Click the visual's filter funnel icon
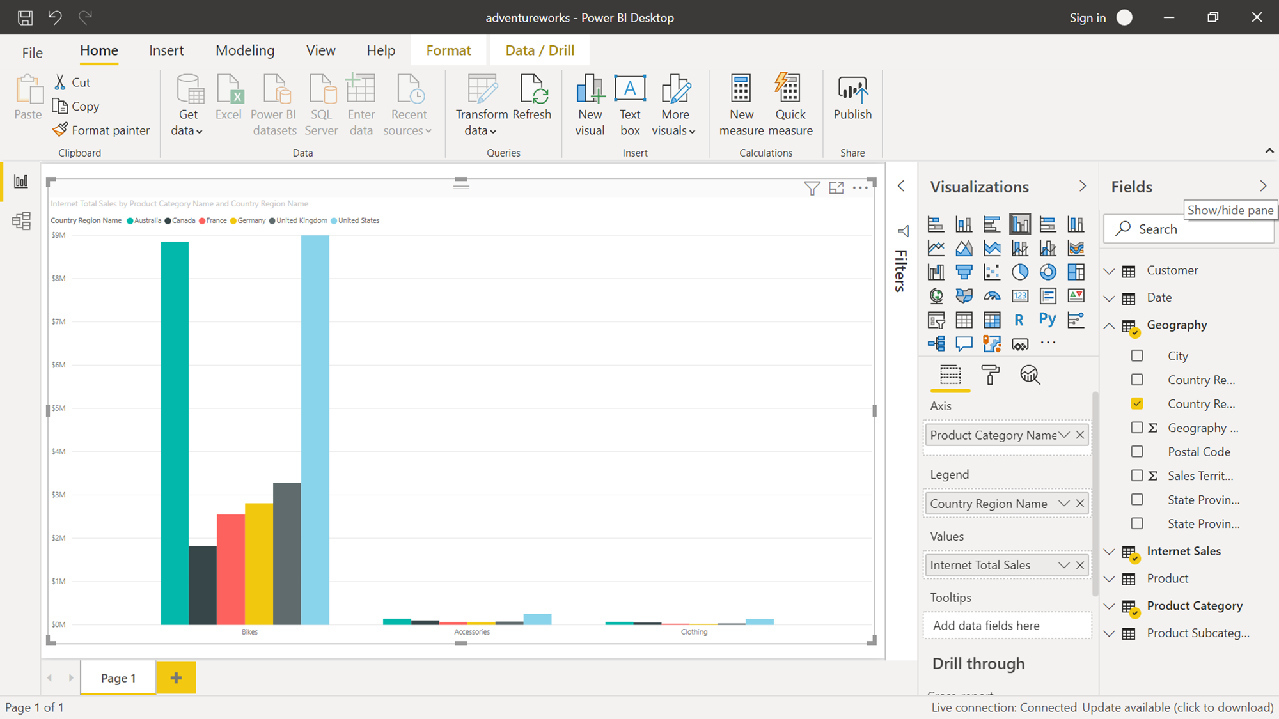The width and height of the screenshot is (1279, 719). [x=812, y=188]
